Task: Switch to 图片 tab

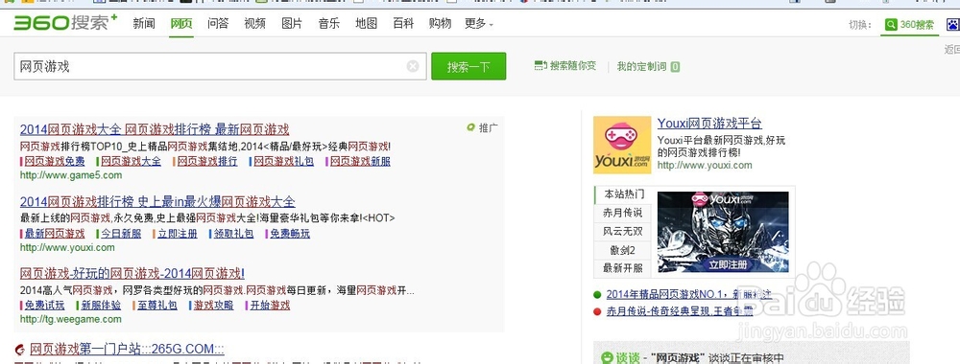Action: click(x=292, y=24)
